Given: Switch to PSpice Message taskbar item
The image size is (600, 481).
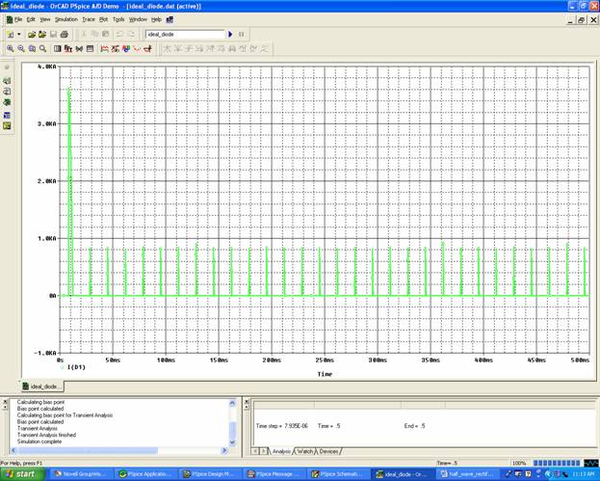Looking at the screenshot, I should (x=274, y=474).
